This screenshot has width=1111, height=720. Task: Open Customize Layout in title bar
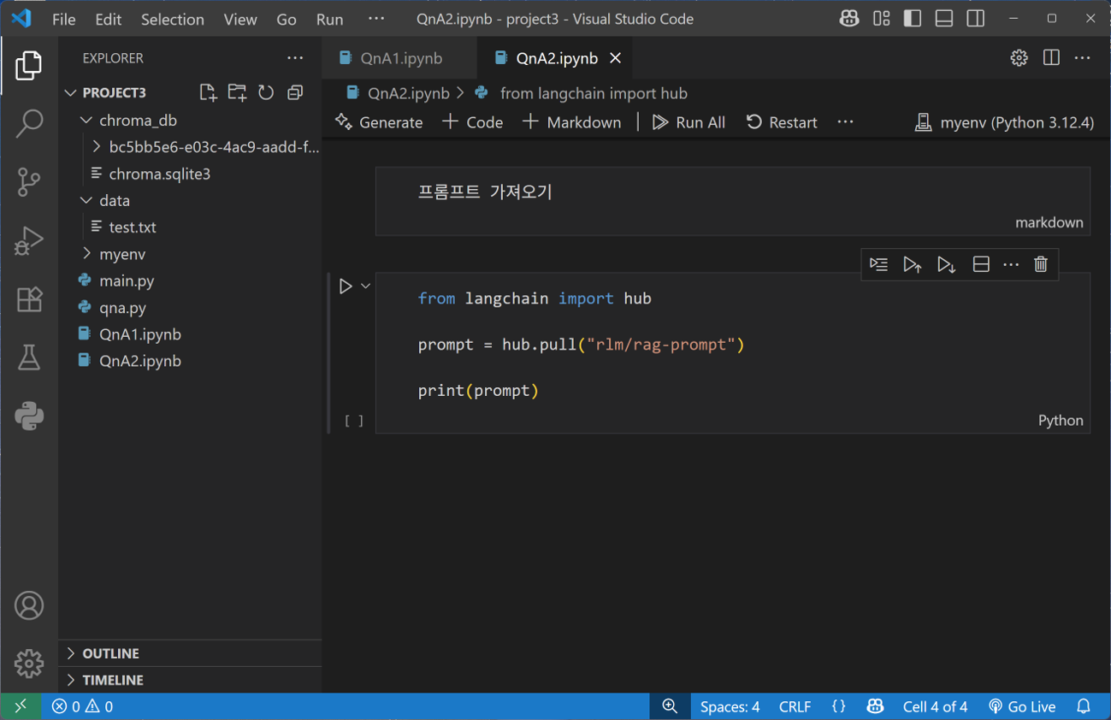(882, 19)
